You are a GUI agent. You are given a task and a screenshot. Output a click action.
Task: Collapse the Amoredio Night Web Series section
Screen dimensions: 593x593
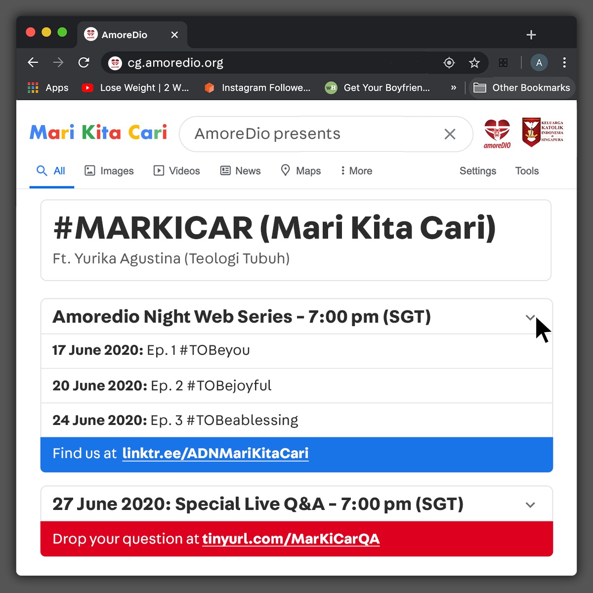click(530, 317)
